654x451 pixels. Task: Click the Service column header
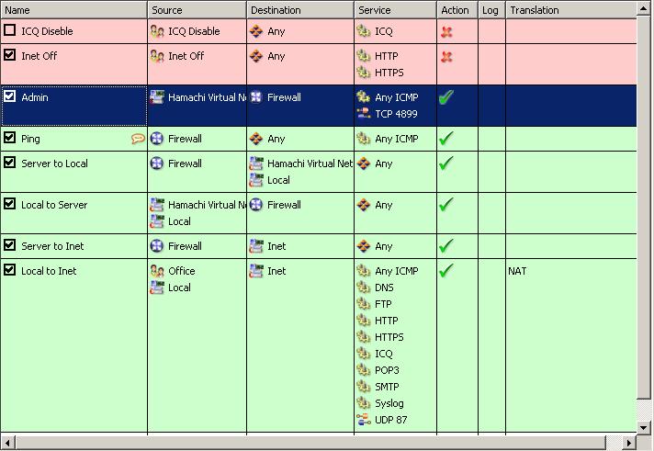click(395, 10)
